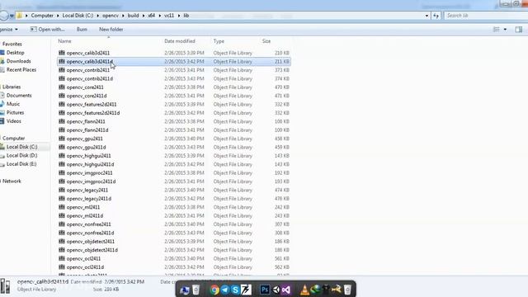528x297 pixels.
Task: Click the Computer icon at dock's left end
Action: [x=185, y=290]
